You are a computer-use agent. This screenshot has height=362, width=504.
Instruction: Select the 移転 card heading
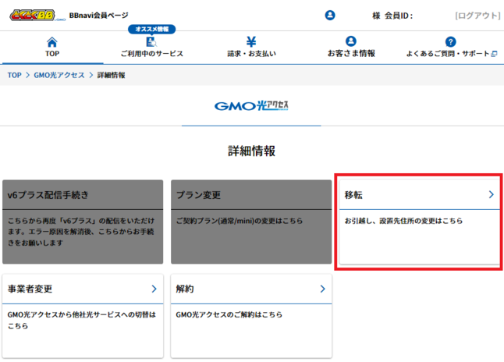click(x=353, y=195)
